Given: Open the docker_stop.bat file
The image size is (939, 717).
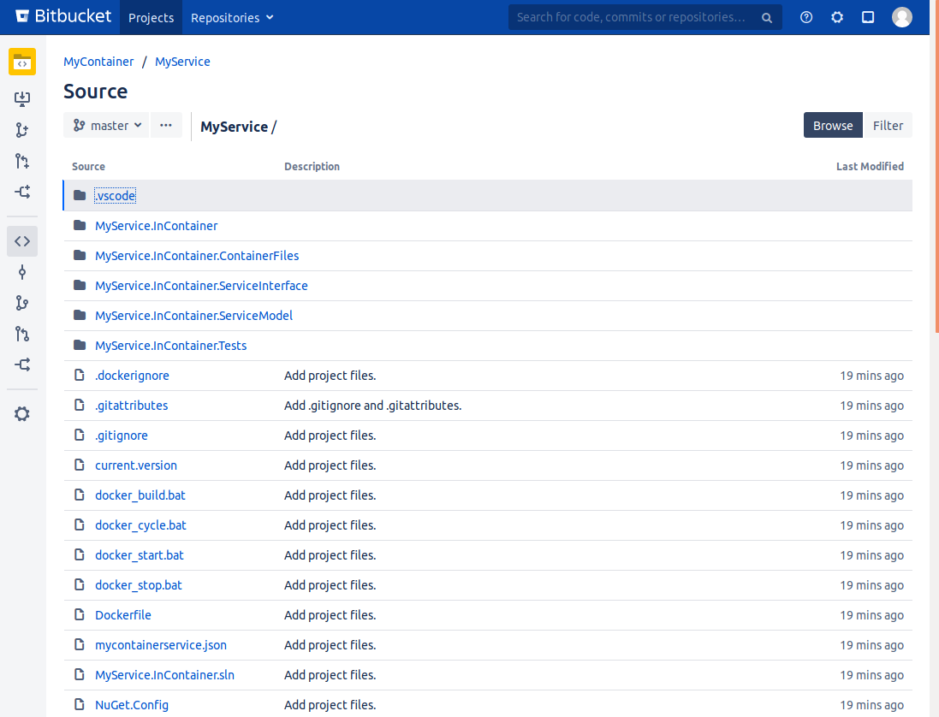Looking at the screenshot, I should (139, 584).
